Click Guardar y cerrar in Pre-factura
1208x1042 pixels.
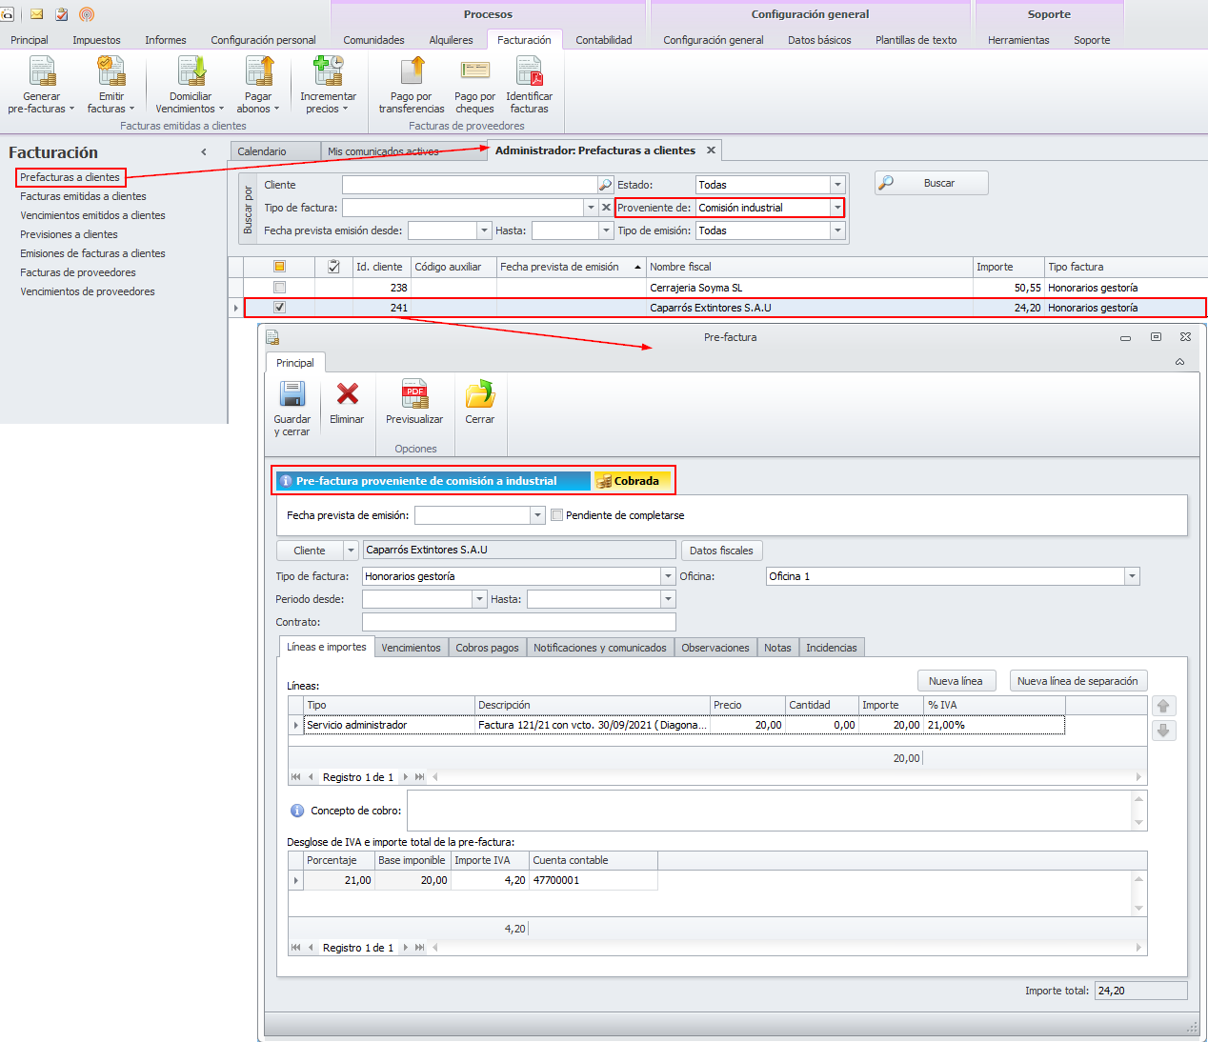(x=292, y=396)
